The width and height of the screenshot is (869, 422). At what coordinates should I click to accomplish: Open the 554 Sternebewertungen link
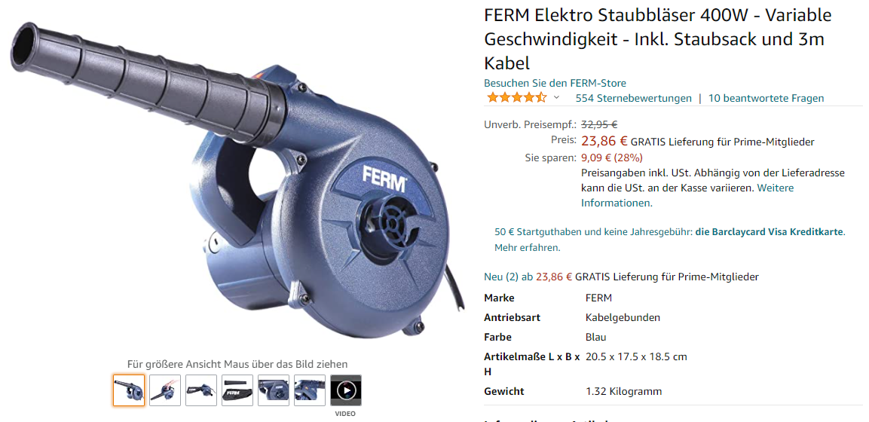633,98
